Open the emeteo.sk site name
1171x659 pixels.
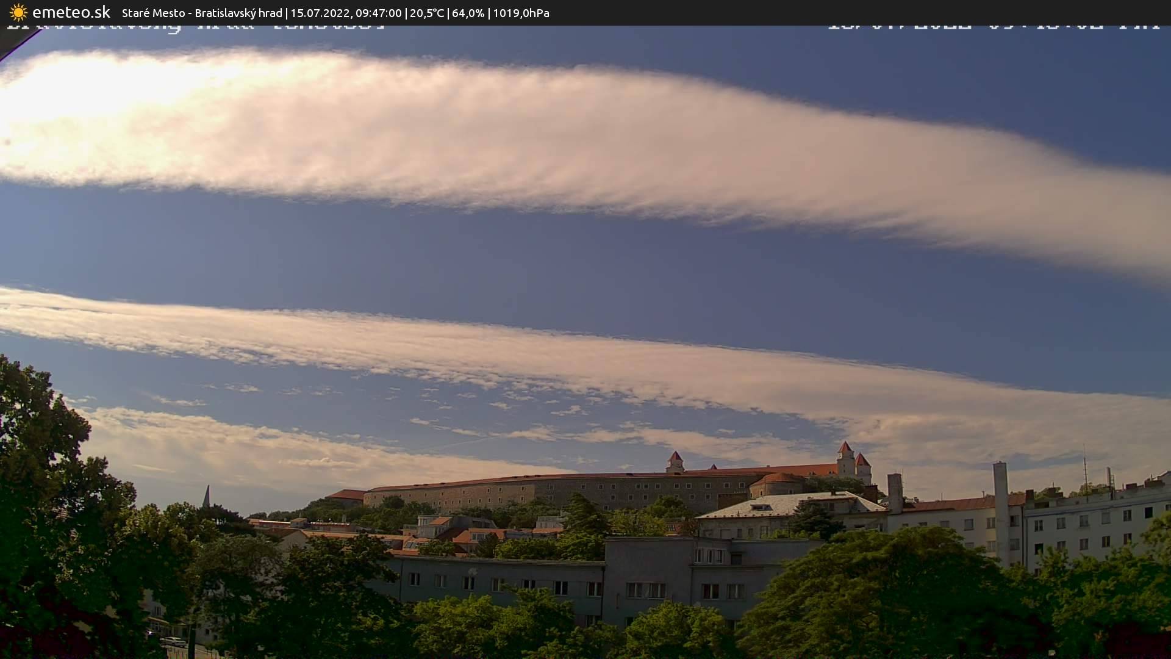pyautogui.click(x=71, y=13)
